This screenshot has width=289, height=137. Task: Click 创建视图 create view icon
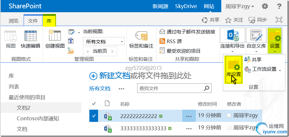click(55, 35)
